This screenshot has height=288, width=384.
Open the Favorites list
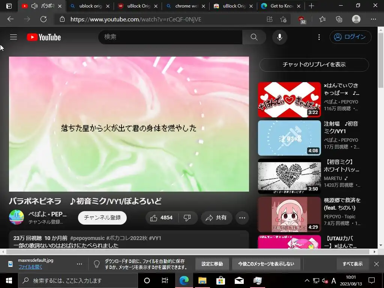(322, 19)
